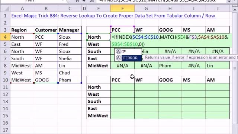Viewport: 238px width, 134px height.
Task: Select column B header
Action: click(x=46, y=9)
